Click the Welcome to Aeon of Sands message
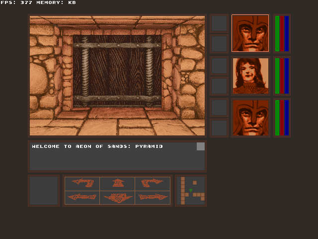Image resolution: width=318 pixels, height=239 pixels. [x=97, y=146]
